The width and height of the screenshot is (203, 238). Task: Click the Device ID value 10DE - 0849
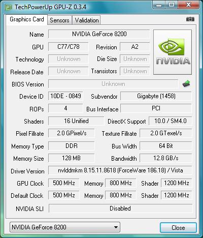pos(65,96)
